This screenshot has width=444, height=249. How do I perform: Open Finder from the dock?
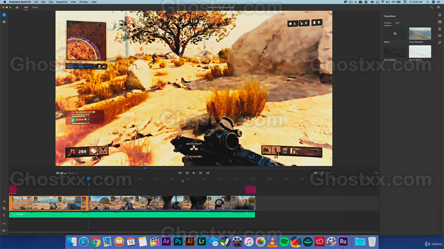pyautogui.click(x=72, y=241)
